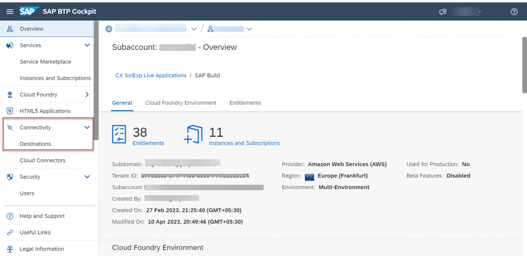Open the subaccount breadcrumb dropdown
The image size is (527, 256).
click(249, 29)
